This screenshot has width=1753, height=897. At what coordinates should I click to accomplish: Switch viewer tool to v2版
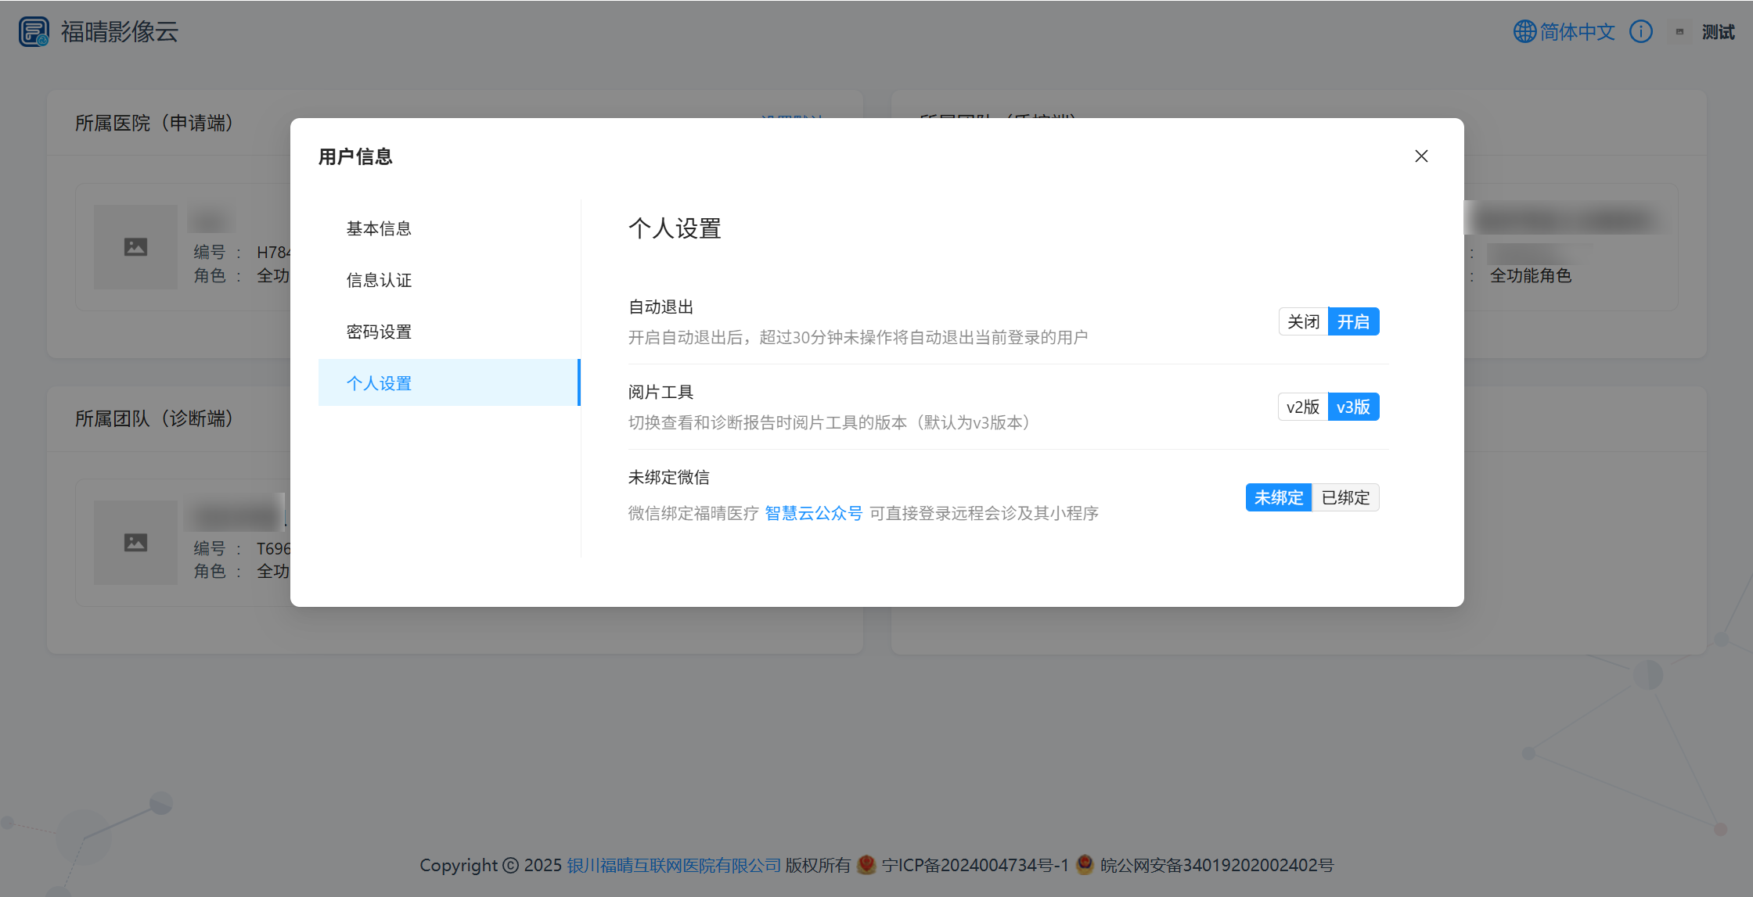tap(1303, 407)
